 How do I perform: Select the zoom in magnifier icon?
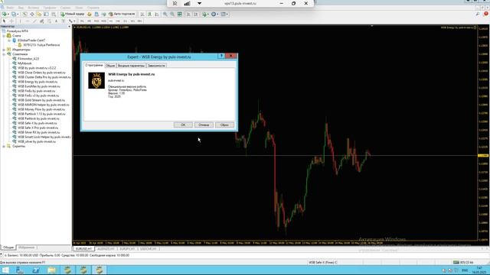pyautogui.click(x=165, y=14)
